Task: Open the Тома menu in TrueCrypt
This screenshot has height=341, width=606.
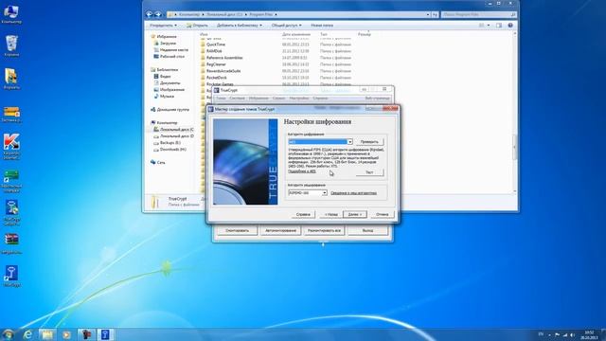Action: click(221, 99)
